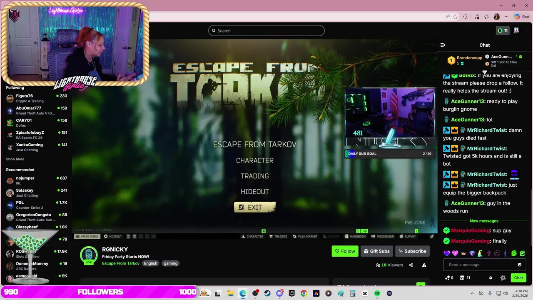Open Steam from the taskbar

(x=267, y=293)
